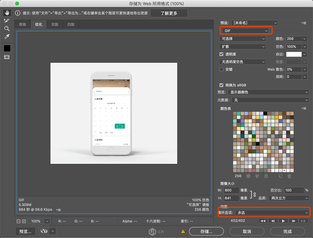Jump to last animation frame

[x=303, y=221]
